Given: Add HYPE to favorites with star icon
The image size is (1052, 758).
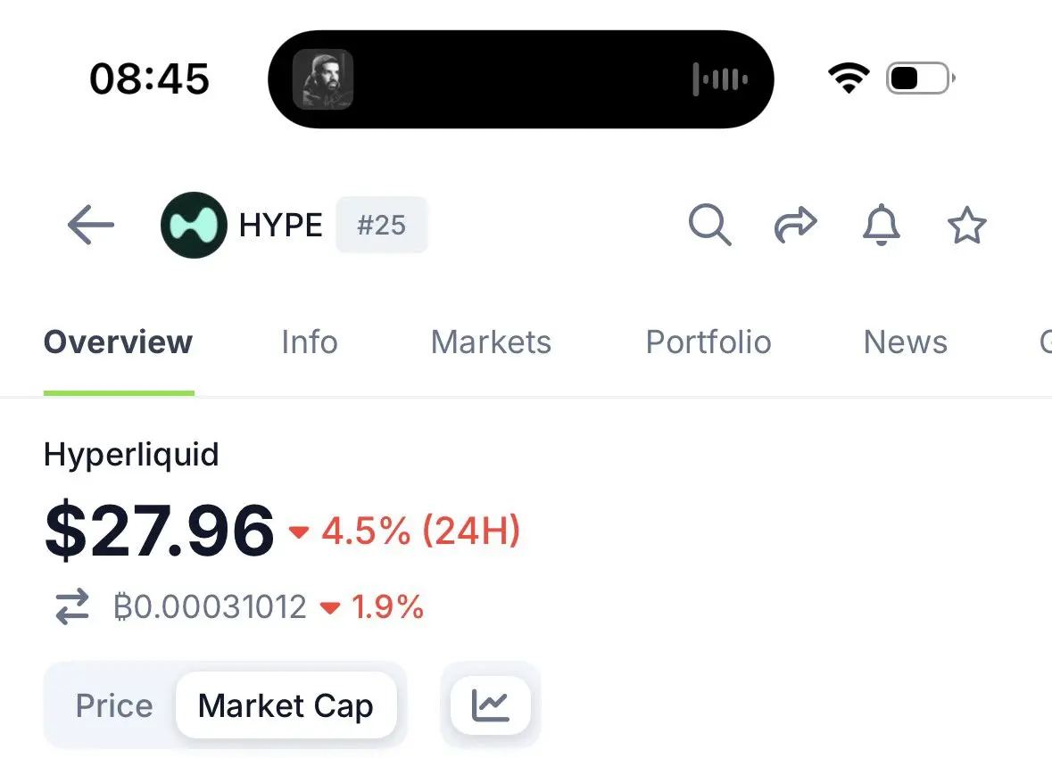Looking at the screenshot, I should [966, 226].
